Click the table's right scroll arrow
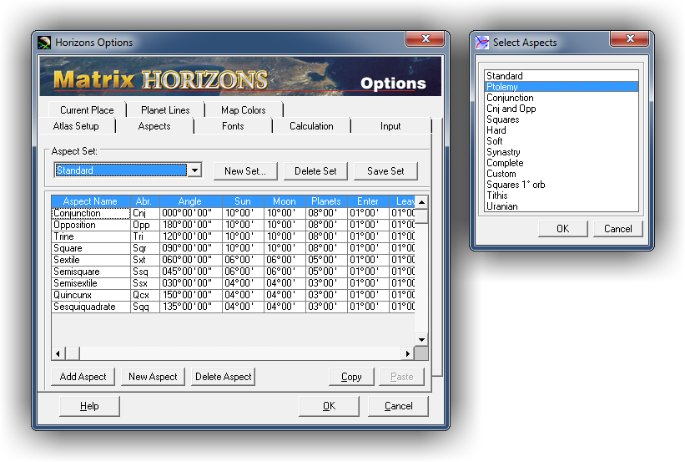Screen dimensions: 685x462 point(408,353)
